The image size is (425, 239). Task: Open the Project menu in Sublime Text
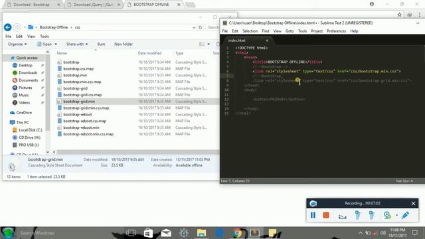pyautogui.click(x=317, y=31)
